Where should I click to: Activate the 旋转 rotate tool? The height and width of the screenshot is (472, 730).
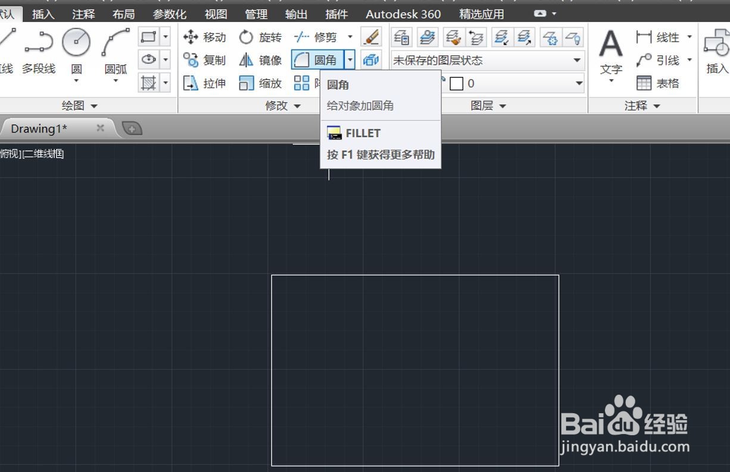tap(260, 37)
